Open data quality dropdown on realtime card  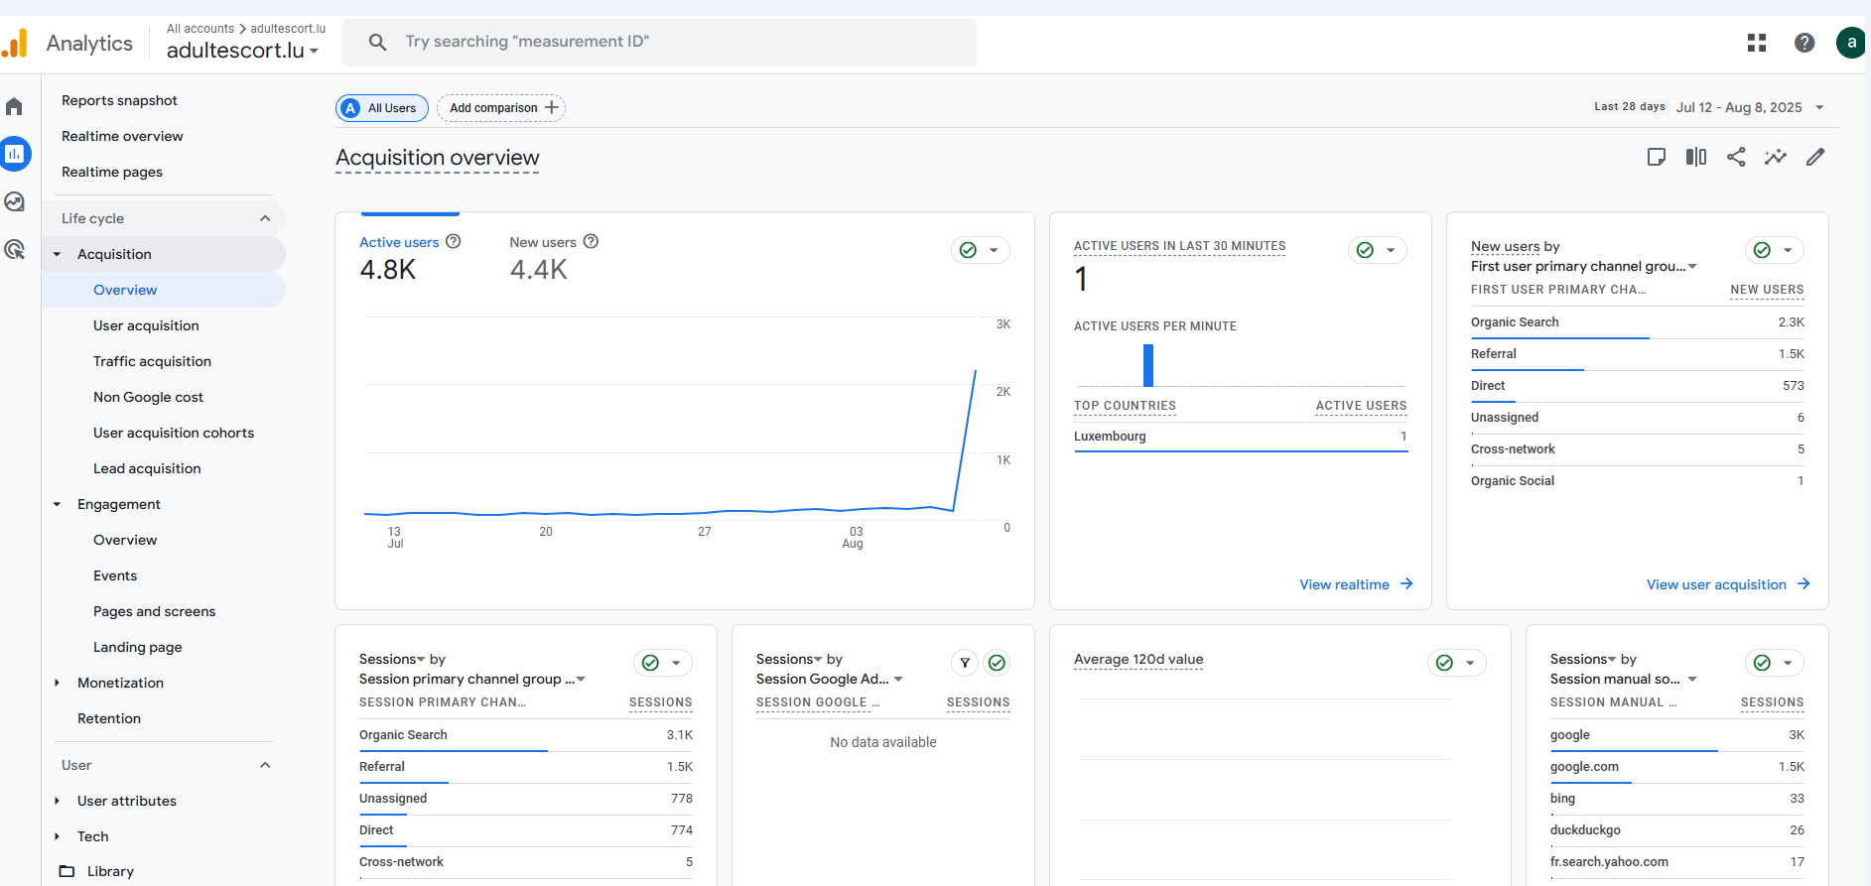click(x=1378, y=250)
